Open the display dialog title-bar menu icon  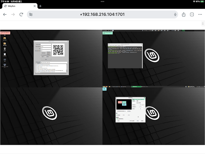click(x=117, y=98)
